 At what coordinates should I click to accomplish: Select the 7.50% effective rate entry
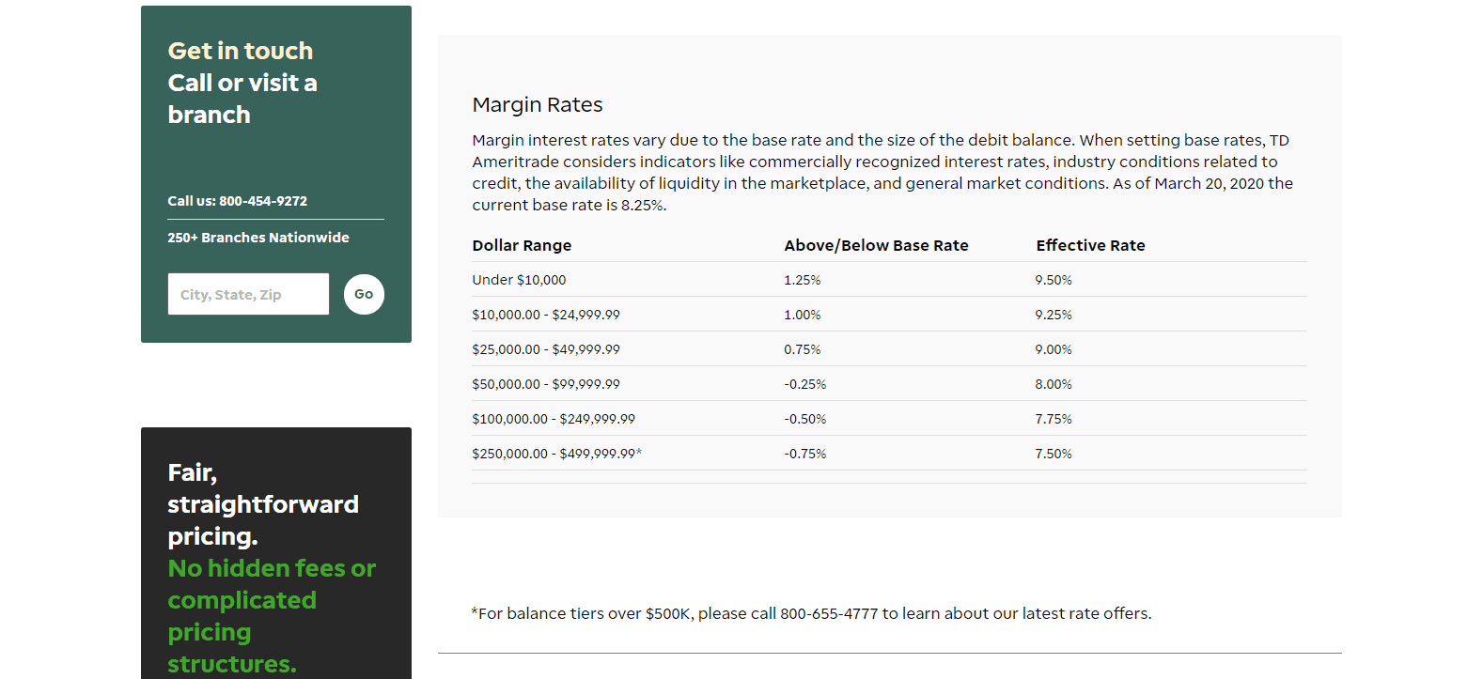tap(1053, 453)
